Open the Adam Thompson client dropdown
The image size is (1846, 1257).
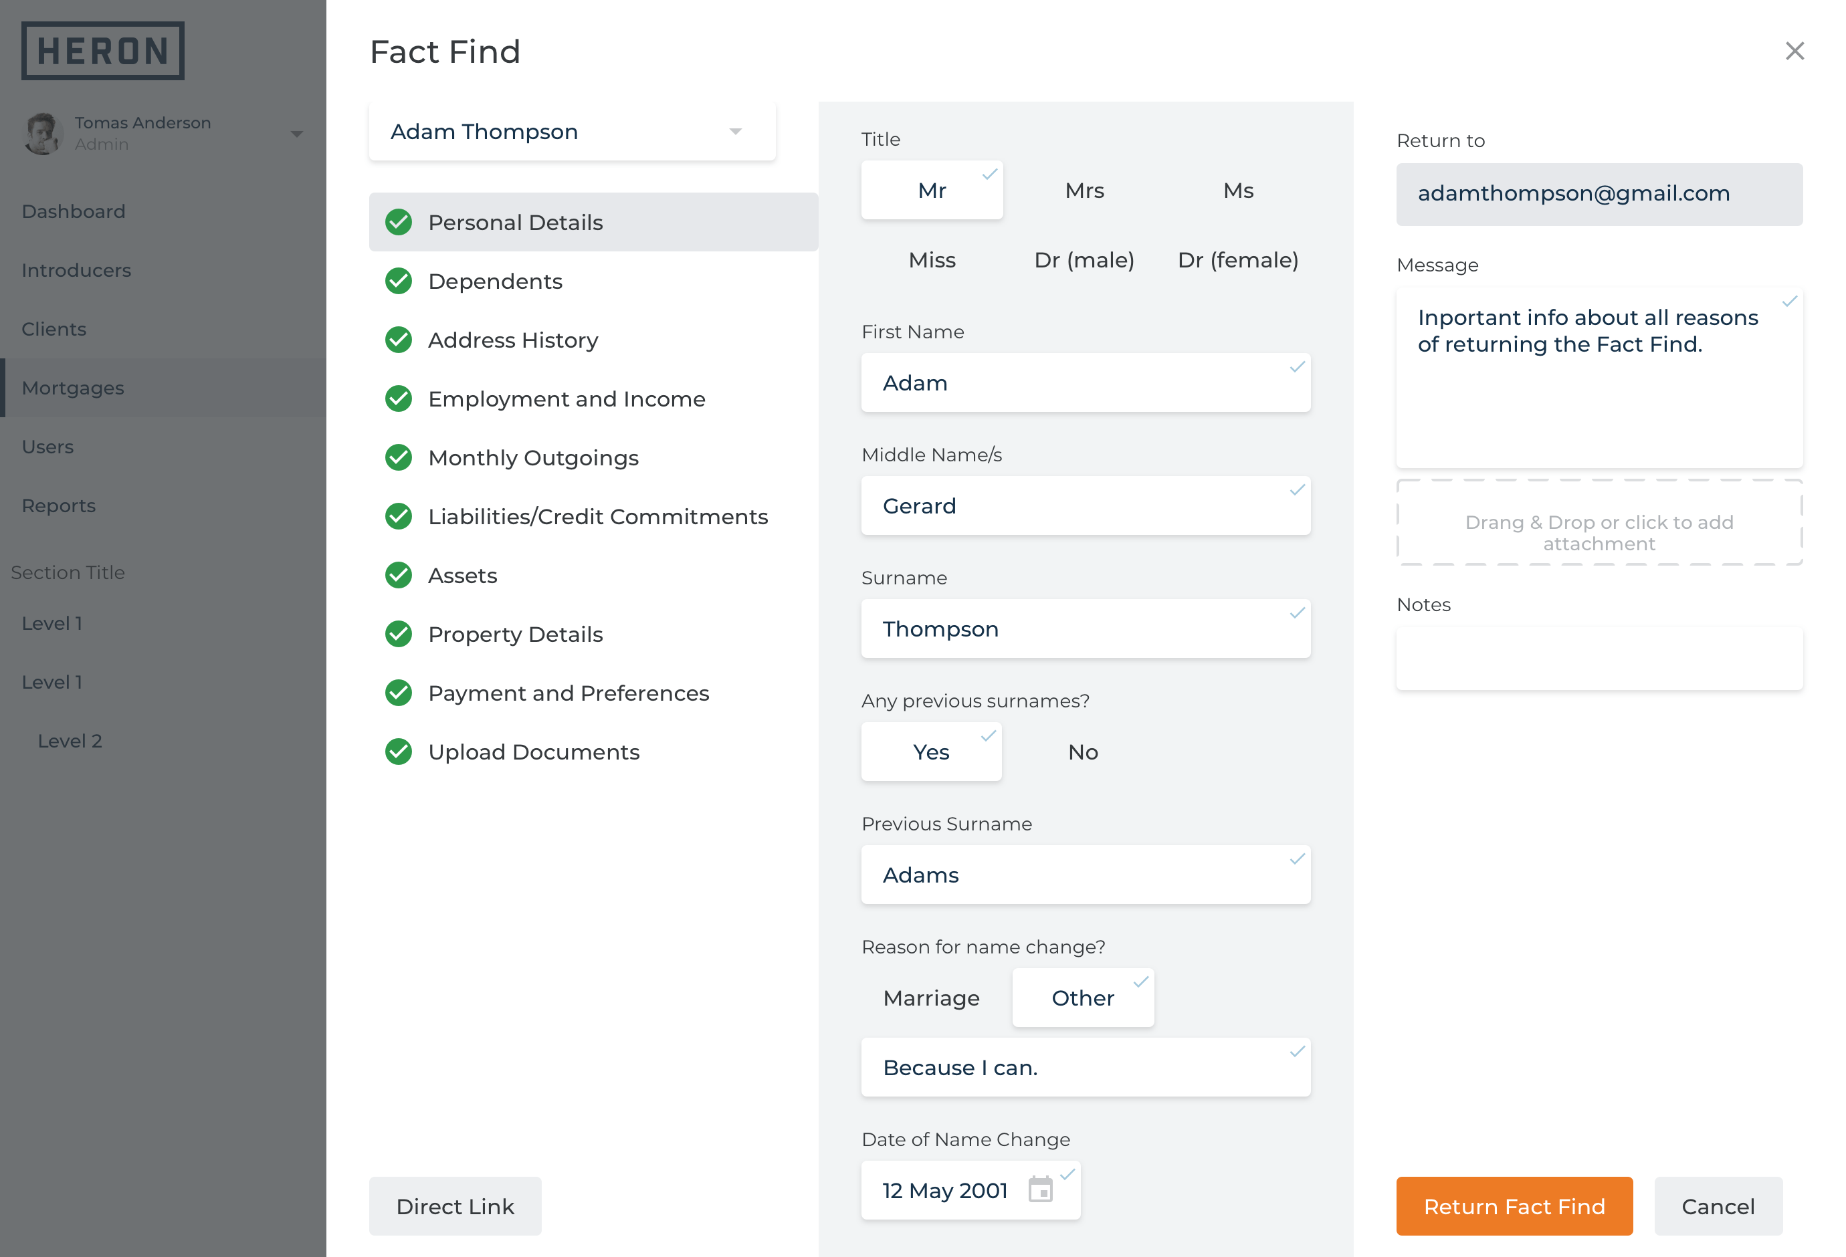click(x=572, y=132)
